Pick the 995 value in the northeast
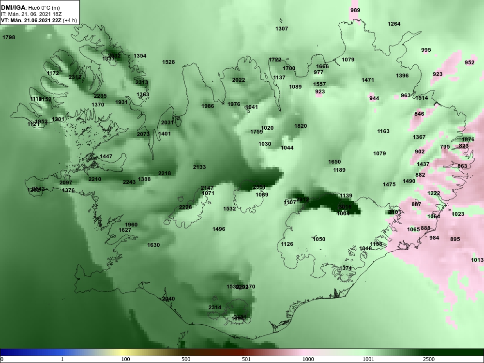Viewport: 484px width, 363px height. [x=426, y=50]
